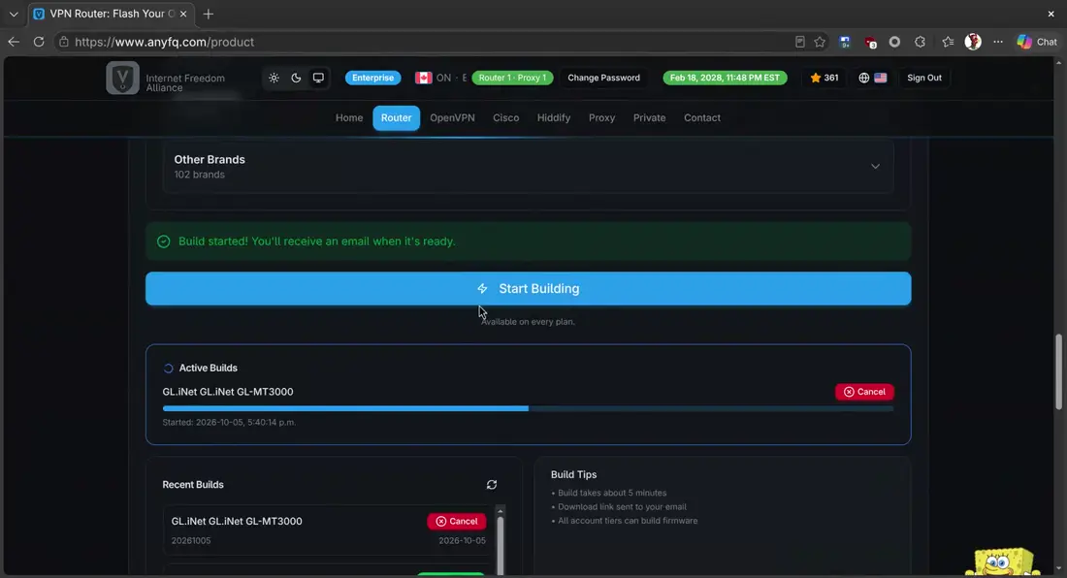Viewport: 1067px width, 578px height.
Task: Click the Active Builds spinner icon
Action: [x=168, y=368]
